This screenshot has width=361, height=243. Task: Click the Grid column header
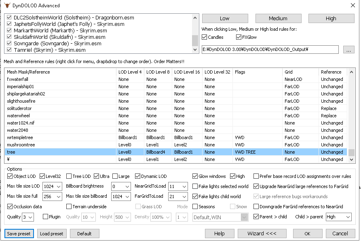300,72
